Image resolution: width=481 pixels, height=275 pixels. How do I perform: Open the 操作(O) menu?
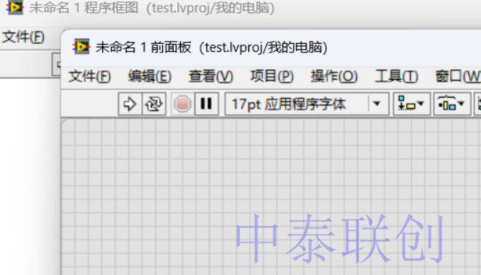point(334,76)
